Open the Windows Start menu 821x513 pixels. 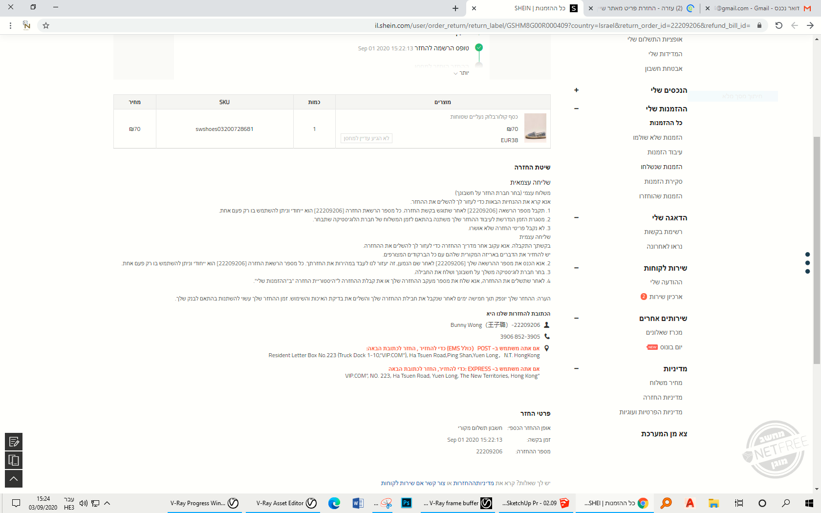point(809,503)
